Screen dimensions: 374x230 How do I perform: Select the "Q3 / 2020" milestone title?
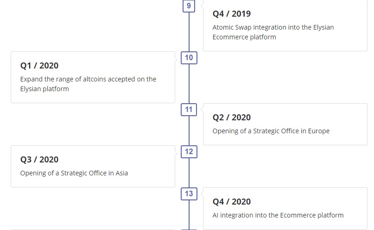tap(39, 160)
